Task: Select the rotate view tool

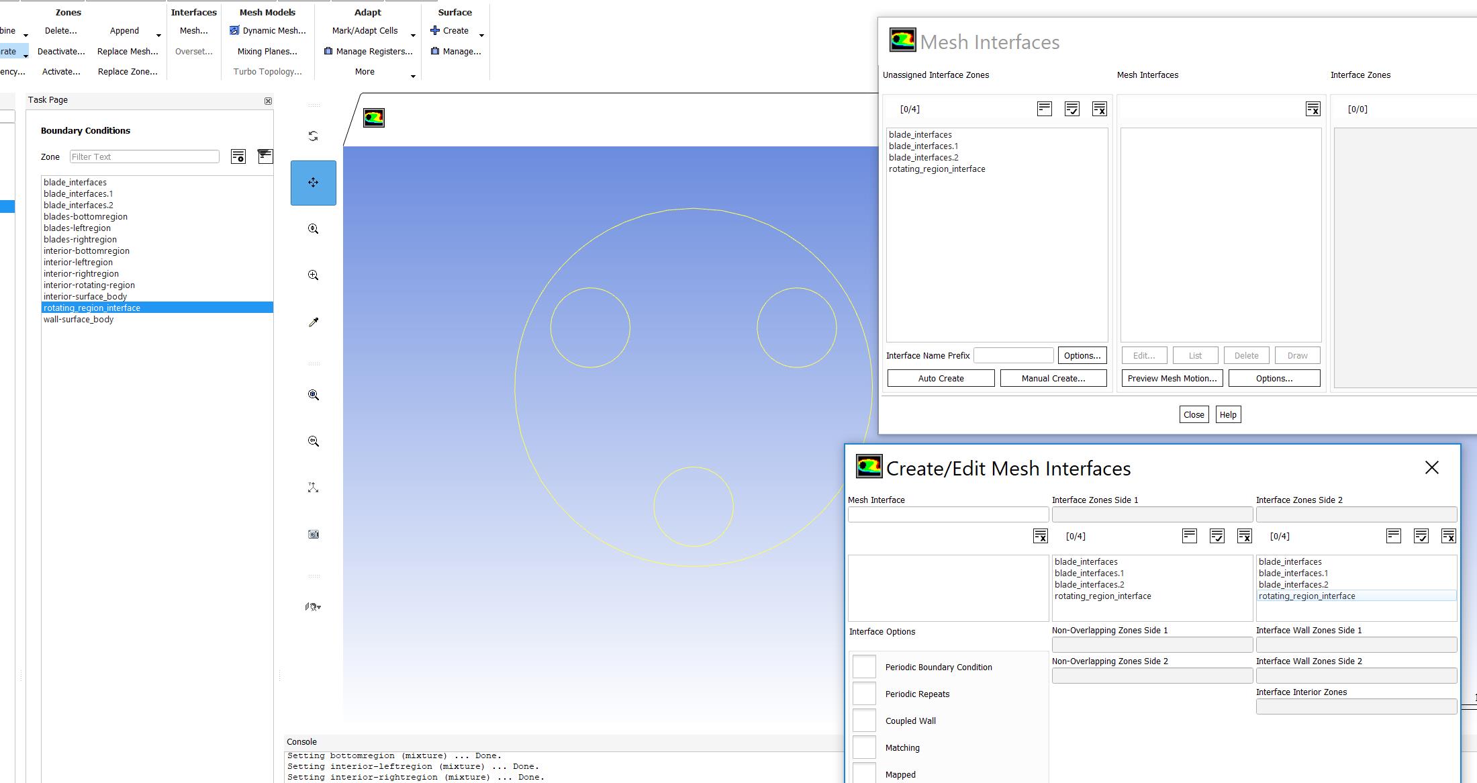Action: [313, 136]
